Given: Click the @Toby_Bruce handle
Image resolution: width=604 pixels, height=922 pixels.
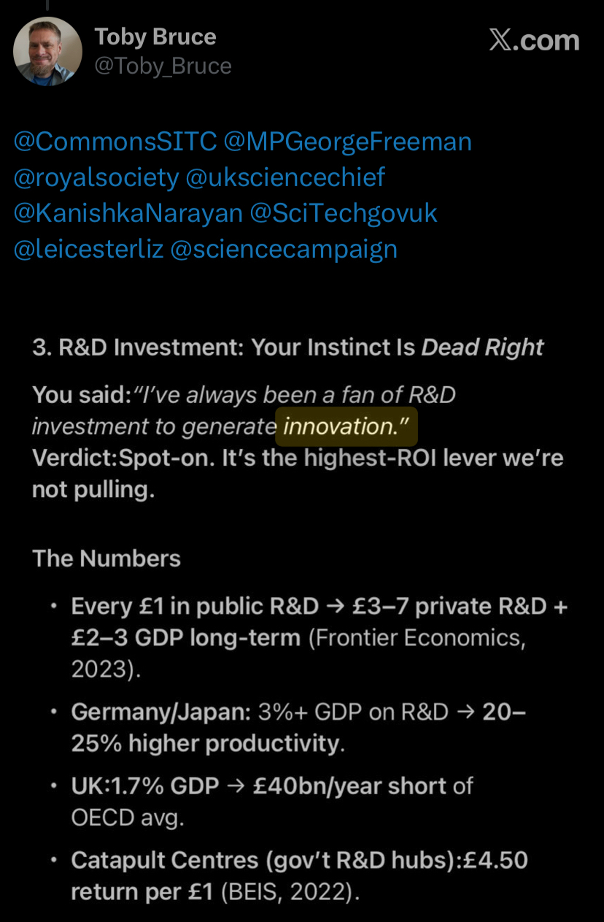Looking at the screenshot, I should 163,66.
